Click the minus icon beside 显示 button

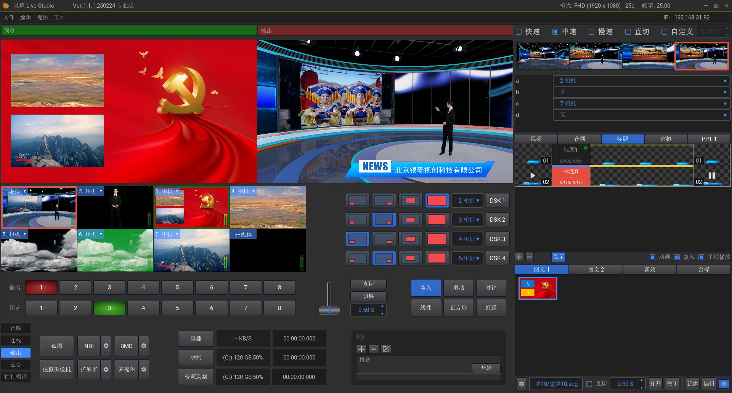530,257
